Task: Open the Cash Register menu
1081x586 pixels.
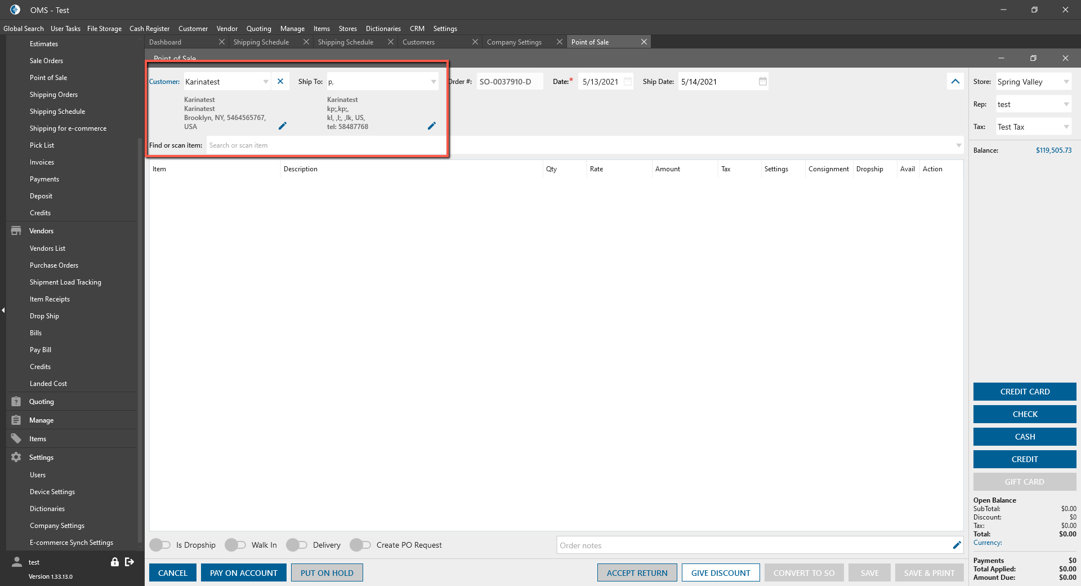Action: click(x=149, y=29)
